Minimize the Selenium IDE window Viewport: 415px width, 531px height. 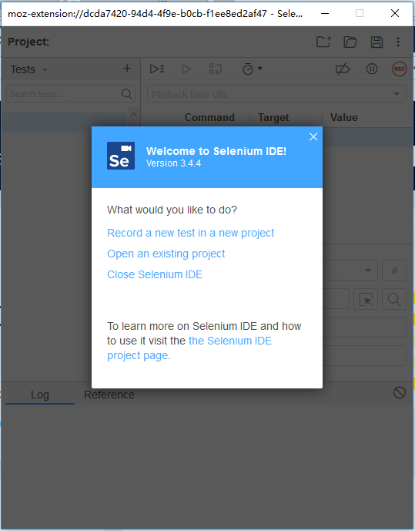tap(325, 14)
